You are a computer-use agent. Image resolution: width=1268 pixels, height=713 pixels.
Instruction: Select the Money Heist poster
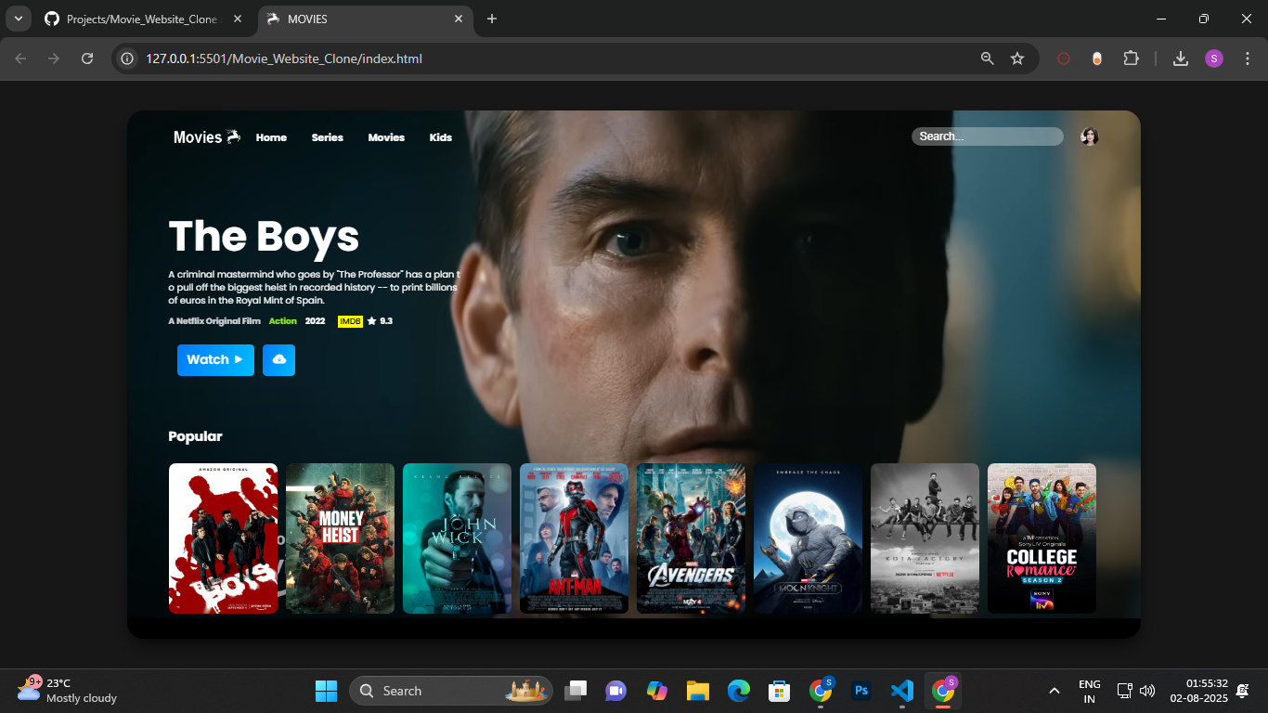click(340, 538)
